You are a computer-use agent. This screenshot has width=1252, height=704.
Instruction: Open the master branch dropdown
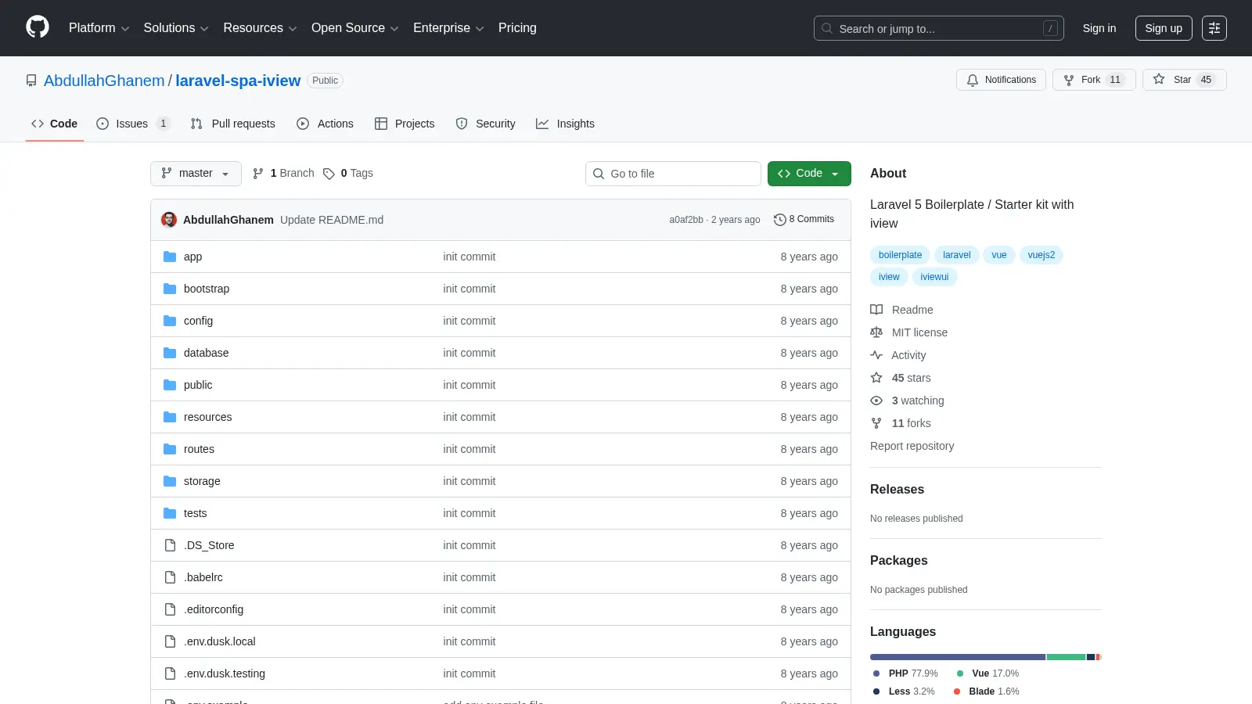(196, 174)
